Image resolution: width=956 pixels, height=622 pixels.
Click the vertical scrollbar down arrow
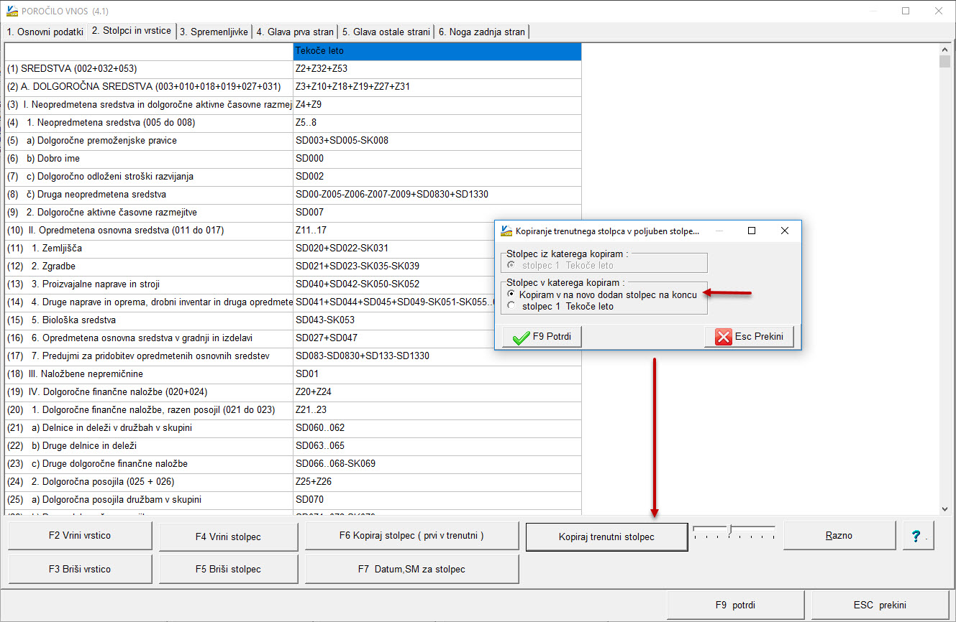pyautogui.click(x=945, y=509)
